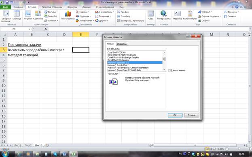This screenshot has height=157, width=252.
Task: Select the Лист2 sheet tab
Action: coord(28,145)
